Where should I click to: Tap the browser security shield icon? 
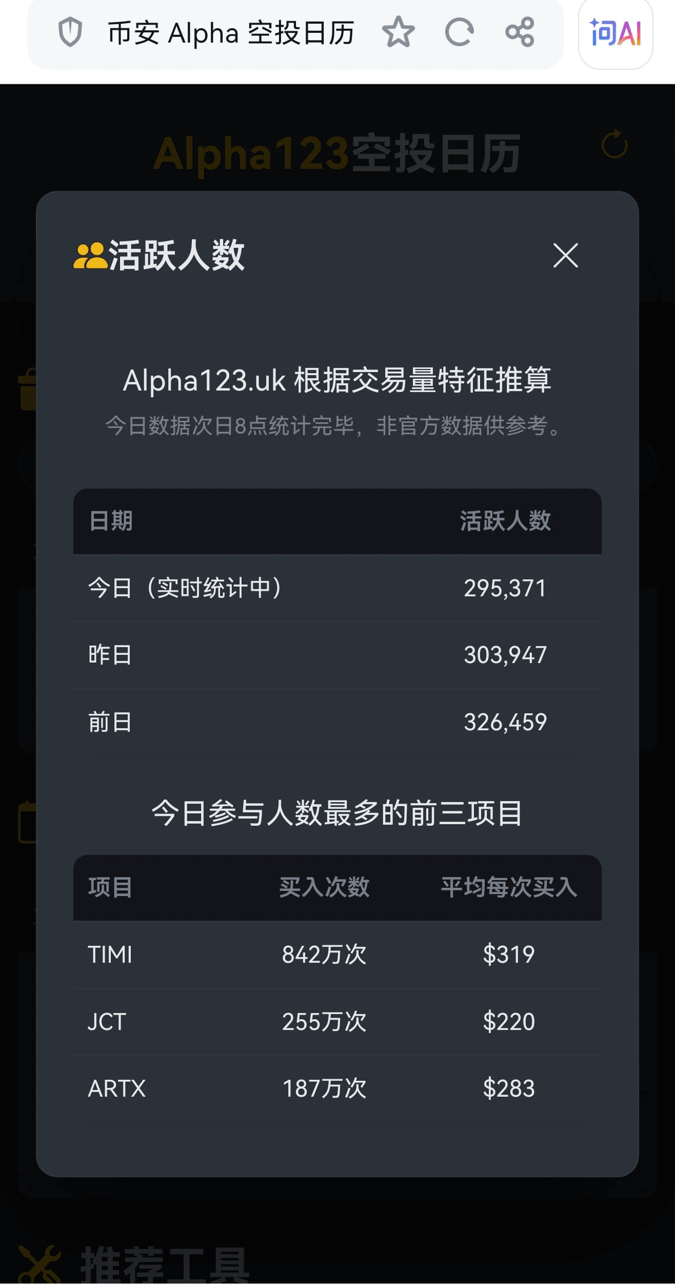click(x=70, y=32)
